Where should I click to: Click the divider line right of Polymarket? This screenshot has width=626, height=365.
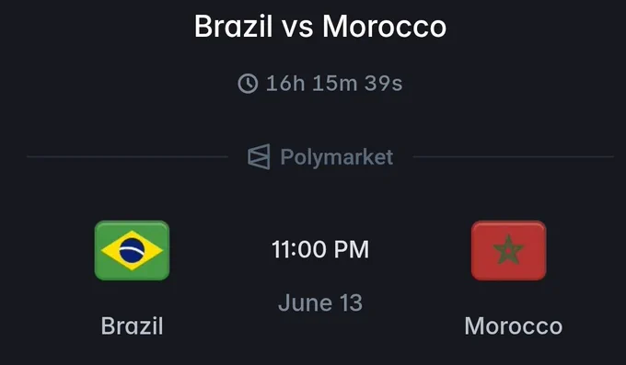point(514,157)
